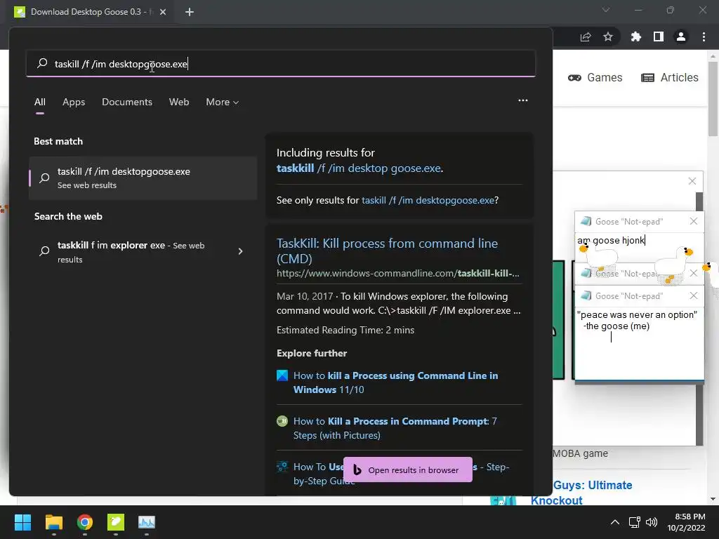Screen dimensions: 719x539
Task: Open the windows-commandline.com URL
Action: click(398, 274)
